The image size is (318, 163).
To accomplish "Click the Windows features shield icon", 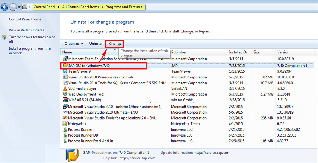I will 4,37.
